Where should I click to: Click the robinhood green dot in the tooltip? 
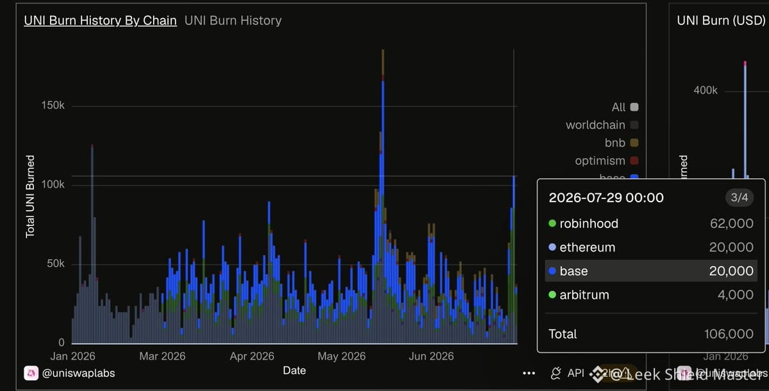click(552, 223)
